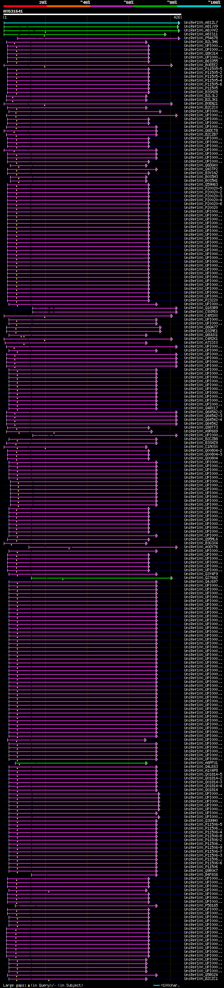Click the UniRef100_Q4J697 label
Screen dimensions: 224x988
(x=201, y=581)
